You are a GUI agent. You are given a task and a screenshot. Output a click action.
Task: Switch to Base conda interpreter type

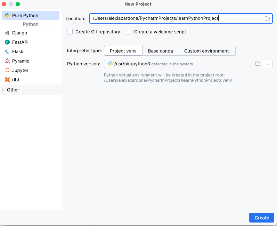coord(161,51)
